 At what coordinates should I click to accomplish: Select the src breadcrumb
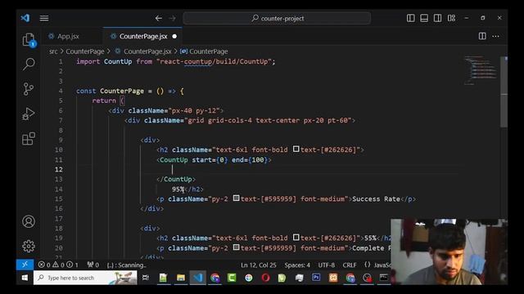pos(53,51)
